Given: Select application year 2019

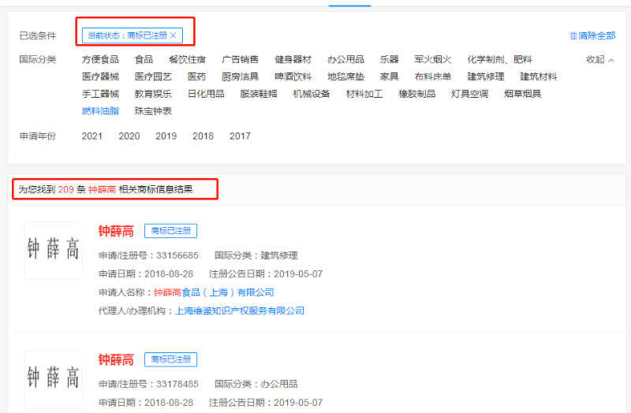Looking at the screenshot, I should (166, 136).
